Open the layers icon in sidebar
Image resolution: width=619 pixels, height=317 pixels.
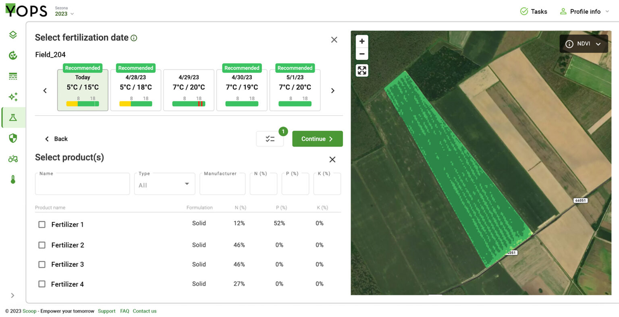point(13,35)
